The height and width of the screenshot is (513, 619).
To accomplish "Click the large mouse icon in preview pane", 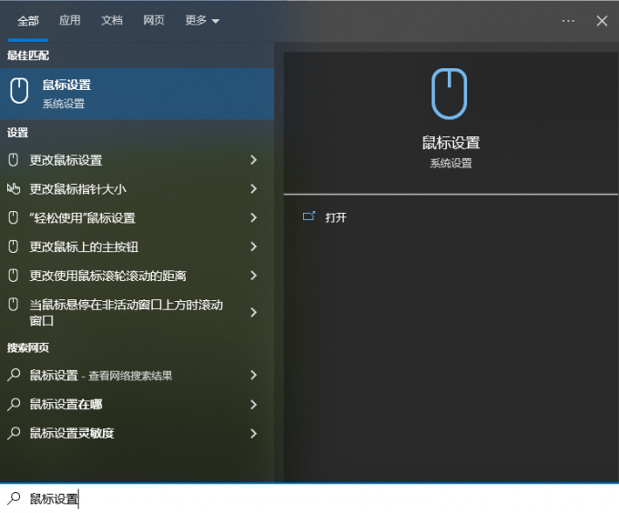I will click(449, 94).
